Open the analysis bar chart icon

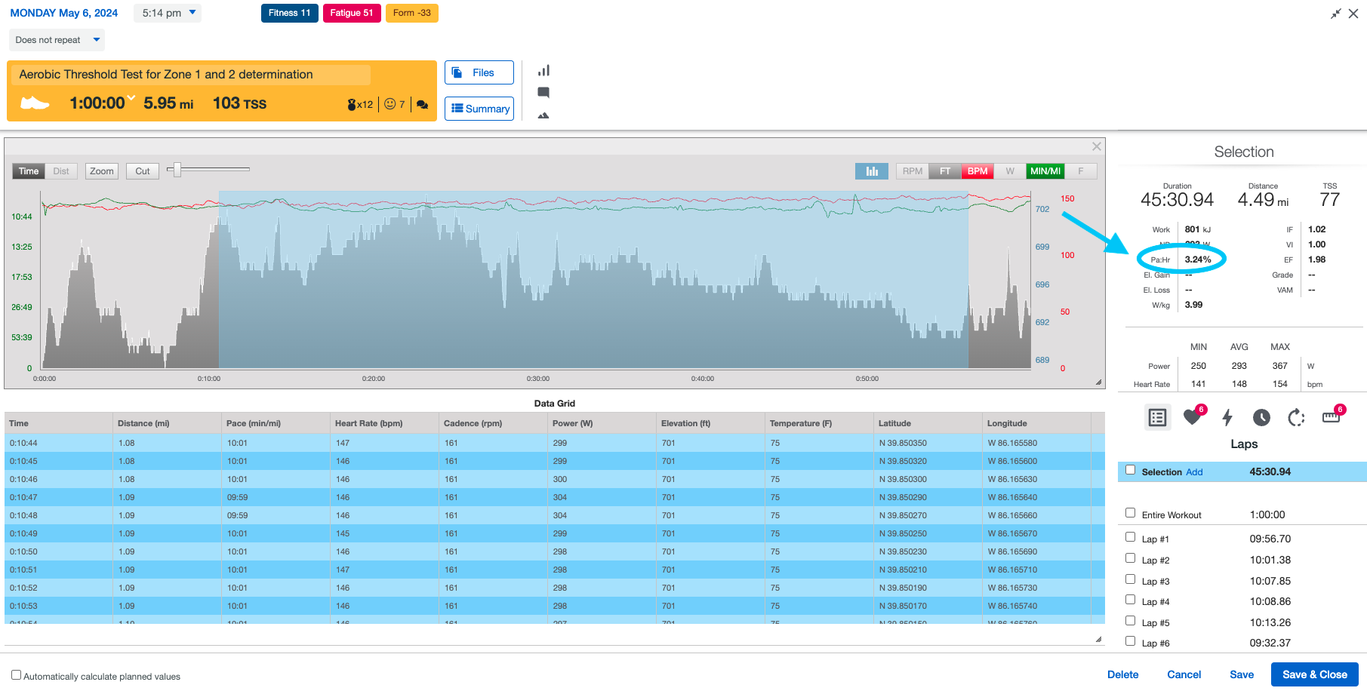tap(543, 69)
